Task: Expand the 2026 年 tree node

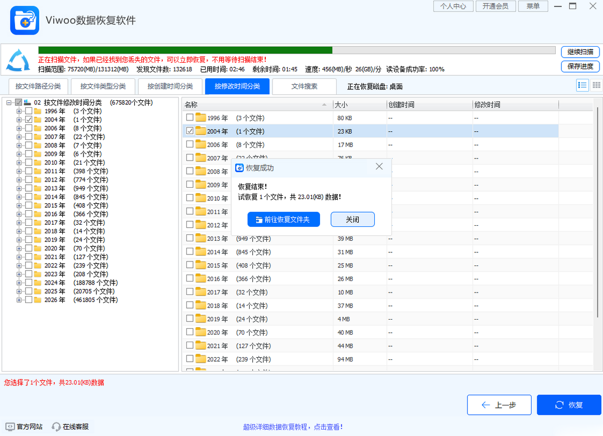Action: [x=19, y=300]
